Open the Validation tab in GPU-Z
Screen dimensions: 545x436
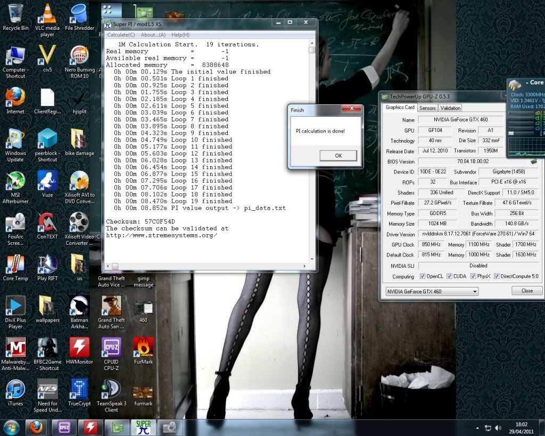(x=450, y=108)
